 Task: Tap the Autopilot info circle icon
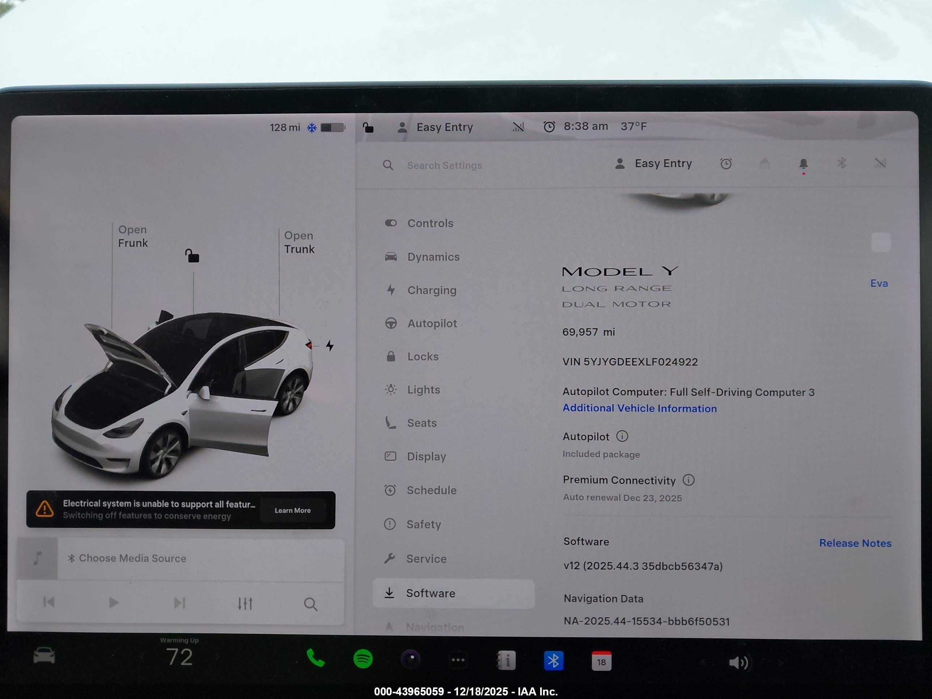coord(622,436)
